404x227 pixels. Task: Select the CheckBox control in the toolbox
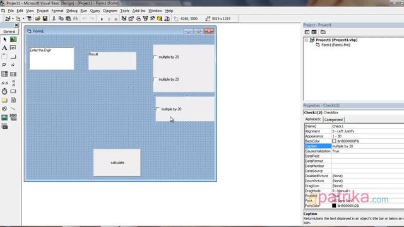point(4,65)
